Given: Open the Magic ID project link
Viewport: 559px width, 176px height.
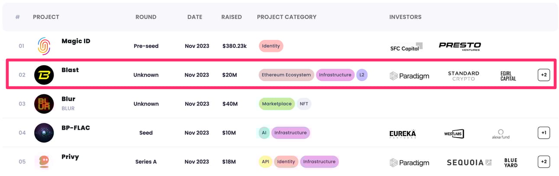Looking at the screenshot, I should 76,41.
